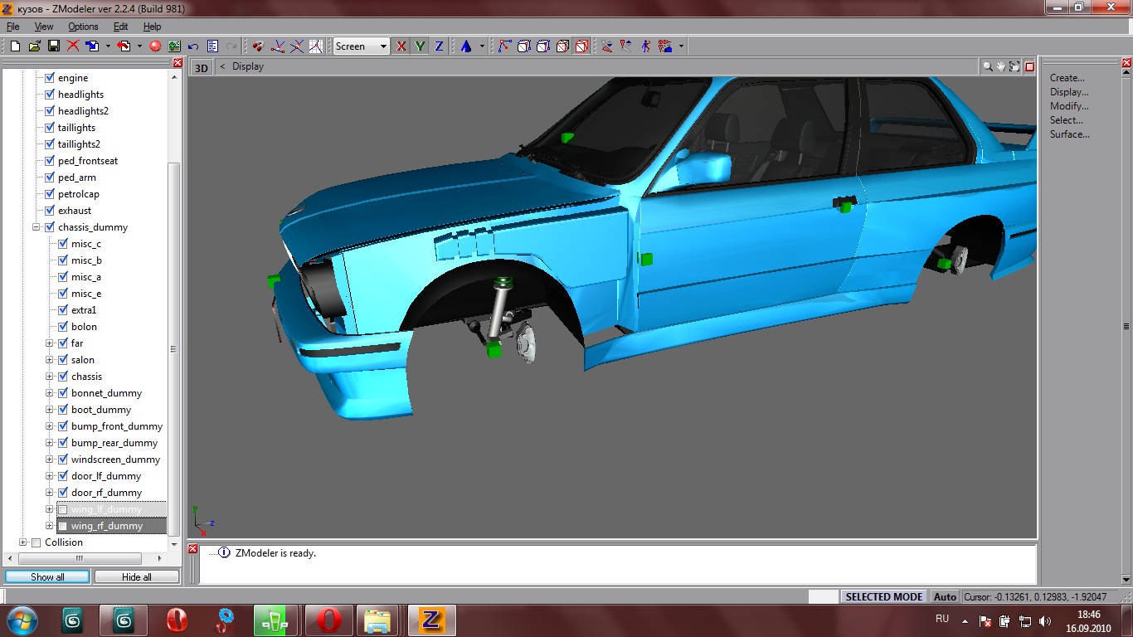
Task: Toggle the X axis constraint button
Action: [401, 46]
